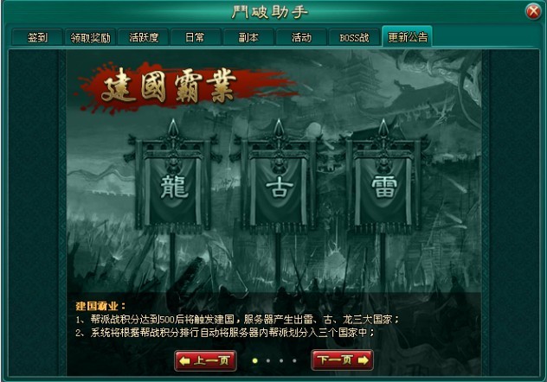The width and height of the screenshot is (547, 382).
Task: Jump to the fourth page indicator dot
Action: pyautogui.click(x=294, y=360)
